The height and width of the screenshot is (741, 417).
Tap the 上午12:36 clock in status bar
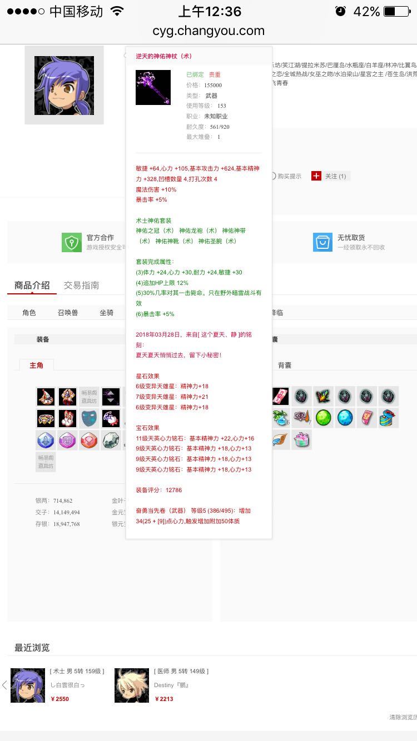click(210, 11)
